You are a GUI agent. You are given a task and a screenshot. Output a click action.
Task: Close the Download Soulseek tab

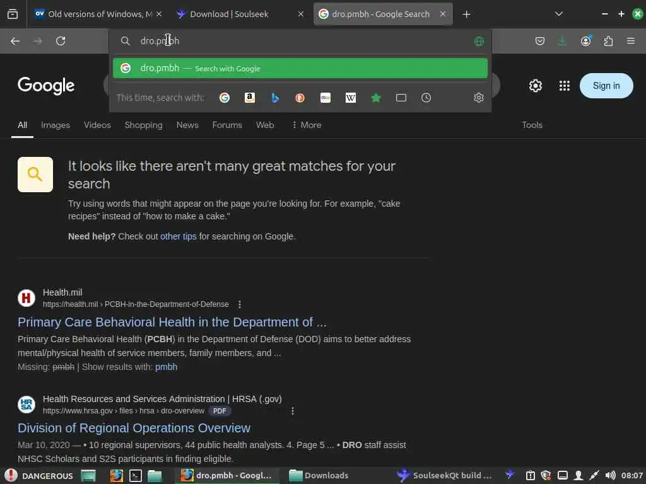click(301, 14)
